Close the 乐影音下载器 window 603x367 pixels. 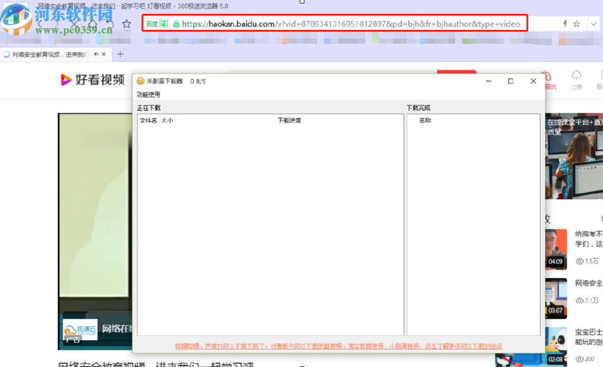tap(533, 81)
